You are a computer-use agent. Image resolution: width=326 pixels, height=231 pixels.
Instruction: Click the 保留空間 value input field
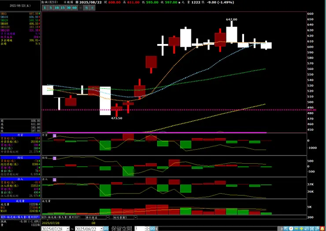140,229
